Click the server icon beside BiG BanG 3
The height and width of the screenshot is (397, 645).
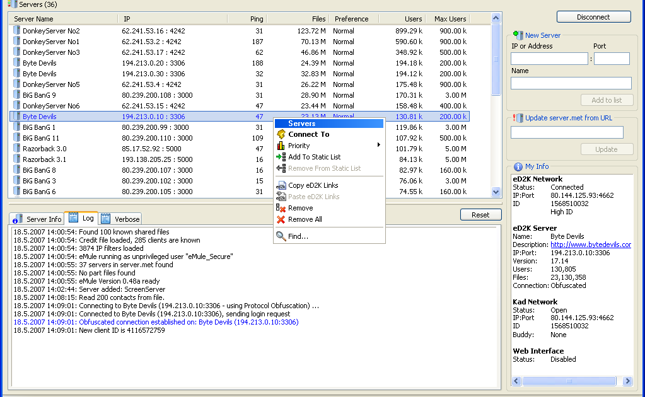16,180
